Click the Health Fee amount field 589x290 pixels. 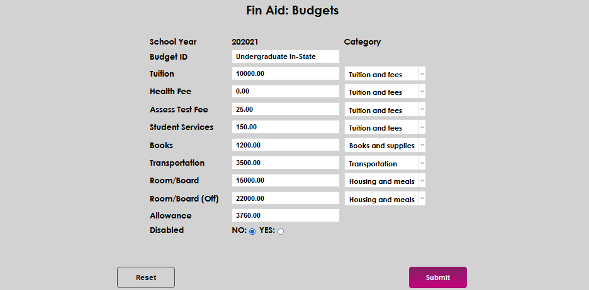[286, 92]
